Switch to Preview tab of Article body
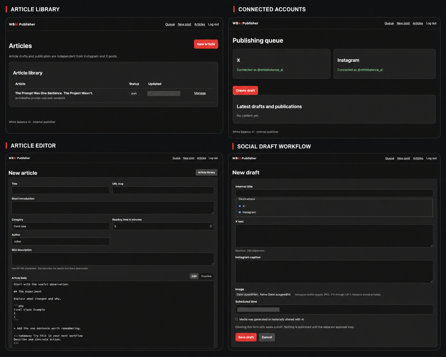 pyautogui.click(x=206, y=276)
